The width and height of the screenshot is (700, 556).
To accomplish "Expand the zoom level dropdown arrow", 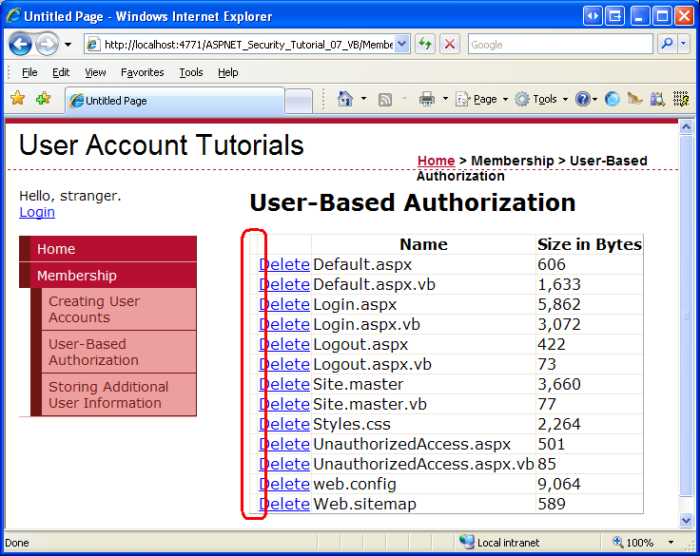I will [x=671, y=543].
